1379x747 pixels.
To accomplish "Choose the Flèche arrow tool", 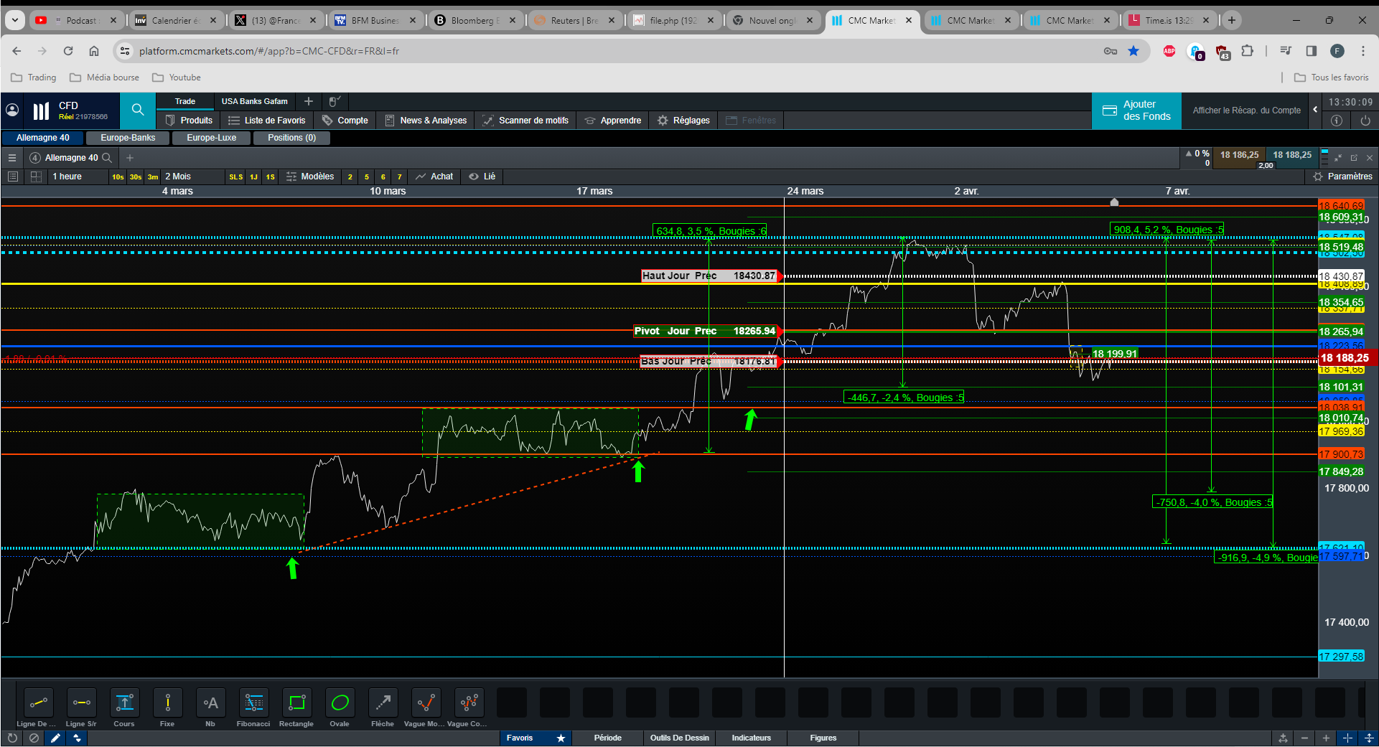I will [383, 703].
